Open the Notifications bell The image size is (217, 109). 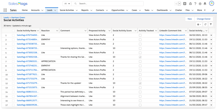[x=205, y=4]
